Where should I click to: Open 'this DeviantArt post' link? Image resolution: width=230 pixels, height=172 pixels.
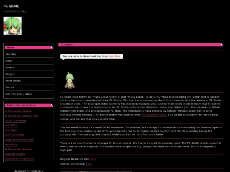pyautogui.click(x=153, y=115)
